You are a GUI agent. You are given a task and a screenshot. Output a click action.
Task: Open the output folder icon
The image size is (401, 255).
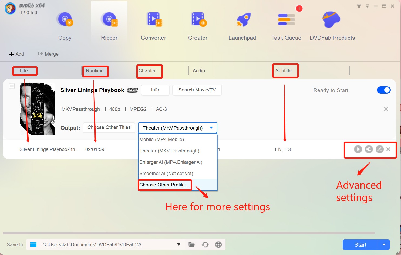coord(191,245)
